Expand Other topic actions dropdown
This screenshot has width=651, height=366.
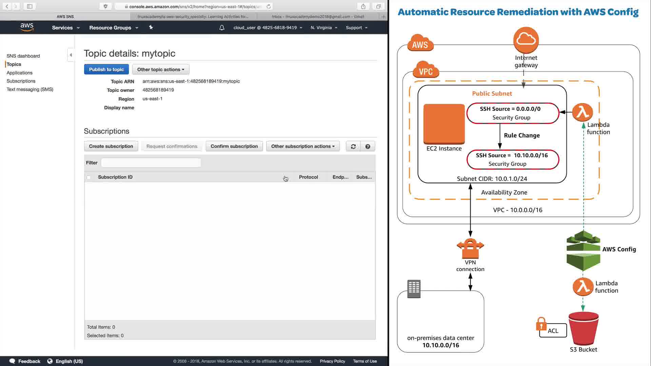pyautogui.click(x=160, y=69)
